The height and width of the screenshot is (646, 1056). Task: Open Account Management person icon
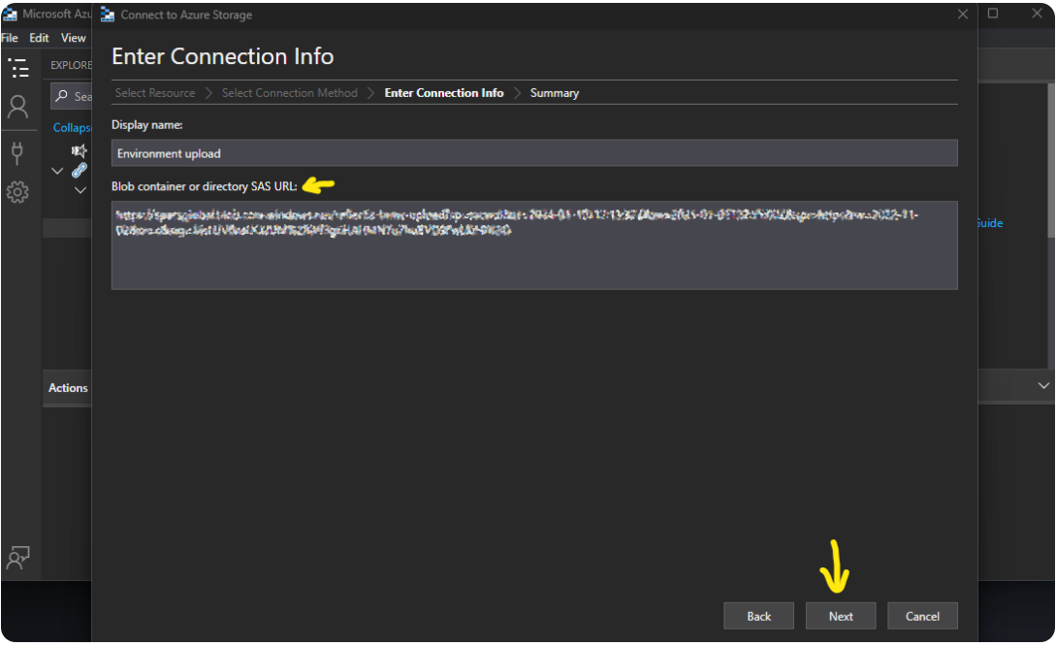(18, 107)
